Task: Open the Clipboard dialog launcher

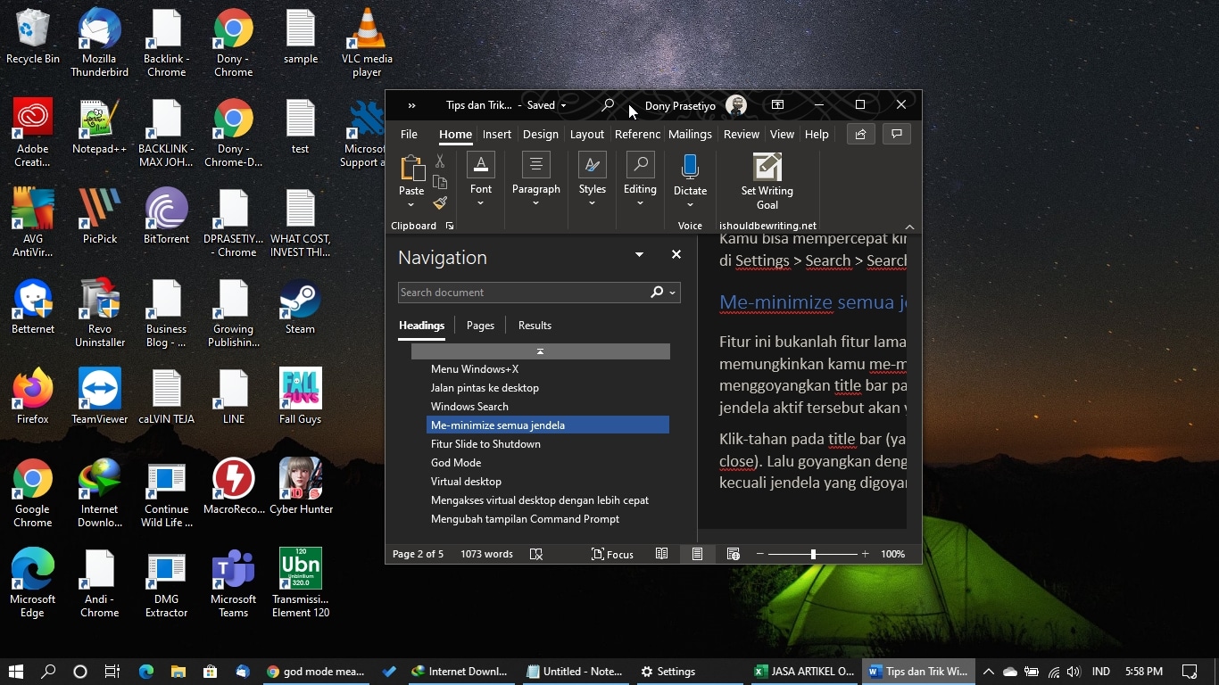Action: pos(450,227)
